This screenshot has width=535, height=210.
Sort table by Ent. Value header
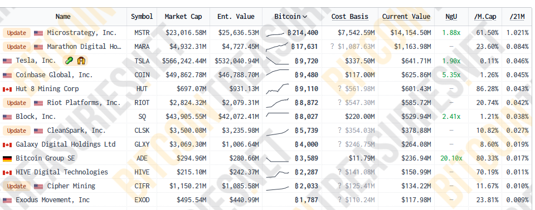pyautogui.click(x=236, y=16)
